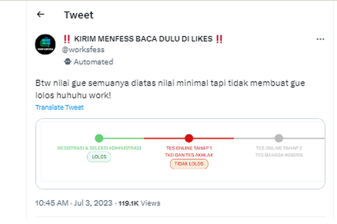
Task: Open the three-dot more options menu
Action: point(320,39)
